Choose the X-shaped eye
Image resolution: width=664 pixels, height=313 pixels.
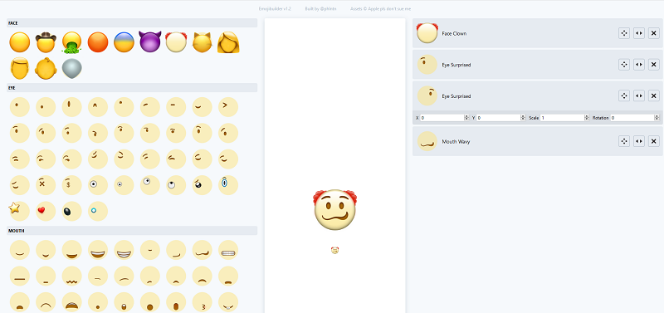coord(46,185)
